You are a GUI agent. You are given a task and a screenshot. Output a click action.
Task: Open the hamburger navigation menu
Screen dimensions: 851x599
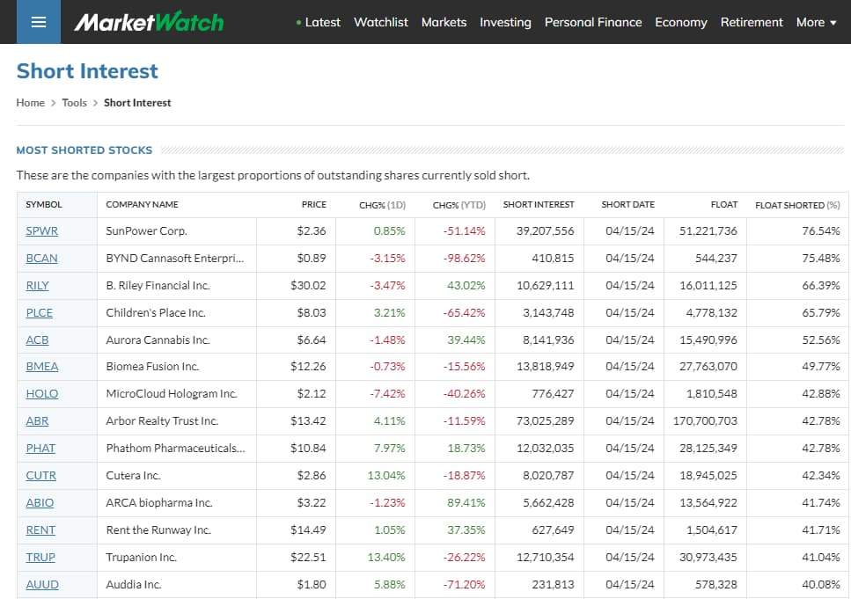coord(39,22)
